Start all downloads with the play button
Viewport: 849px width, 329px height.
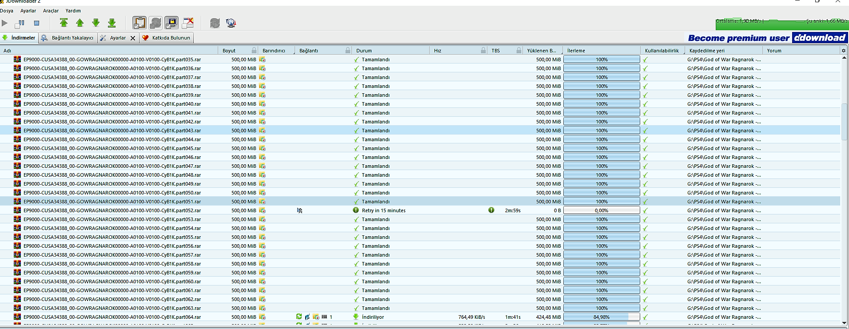coord(5,23)
